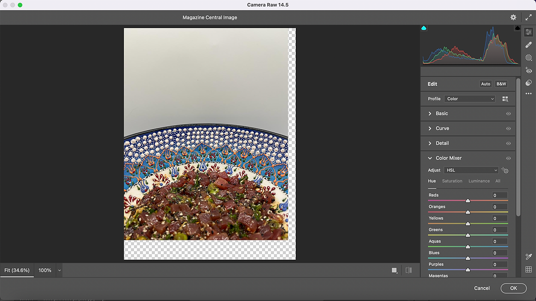Click the Purples value field
This screenshot has width=536, height=301.
(x=500, y=264)
